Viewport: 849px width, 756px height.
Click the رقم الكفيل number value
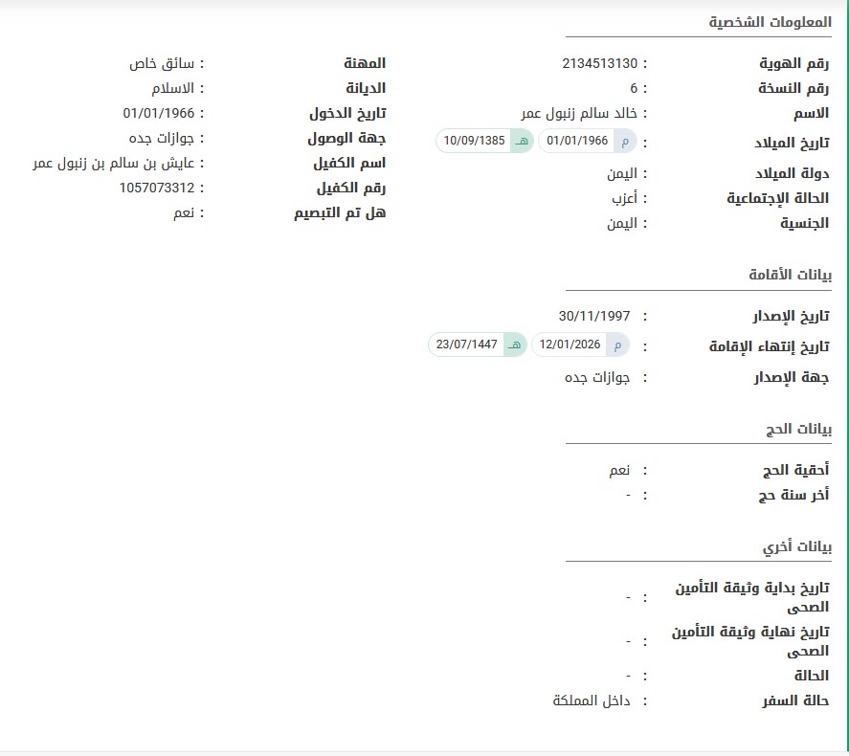[156, 188]
